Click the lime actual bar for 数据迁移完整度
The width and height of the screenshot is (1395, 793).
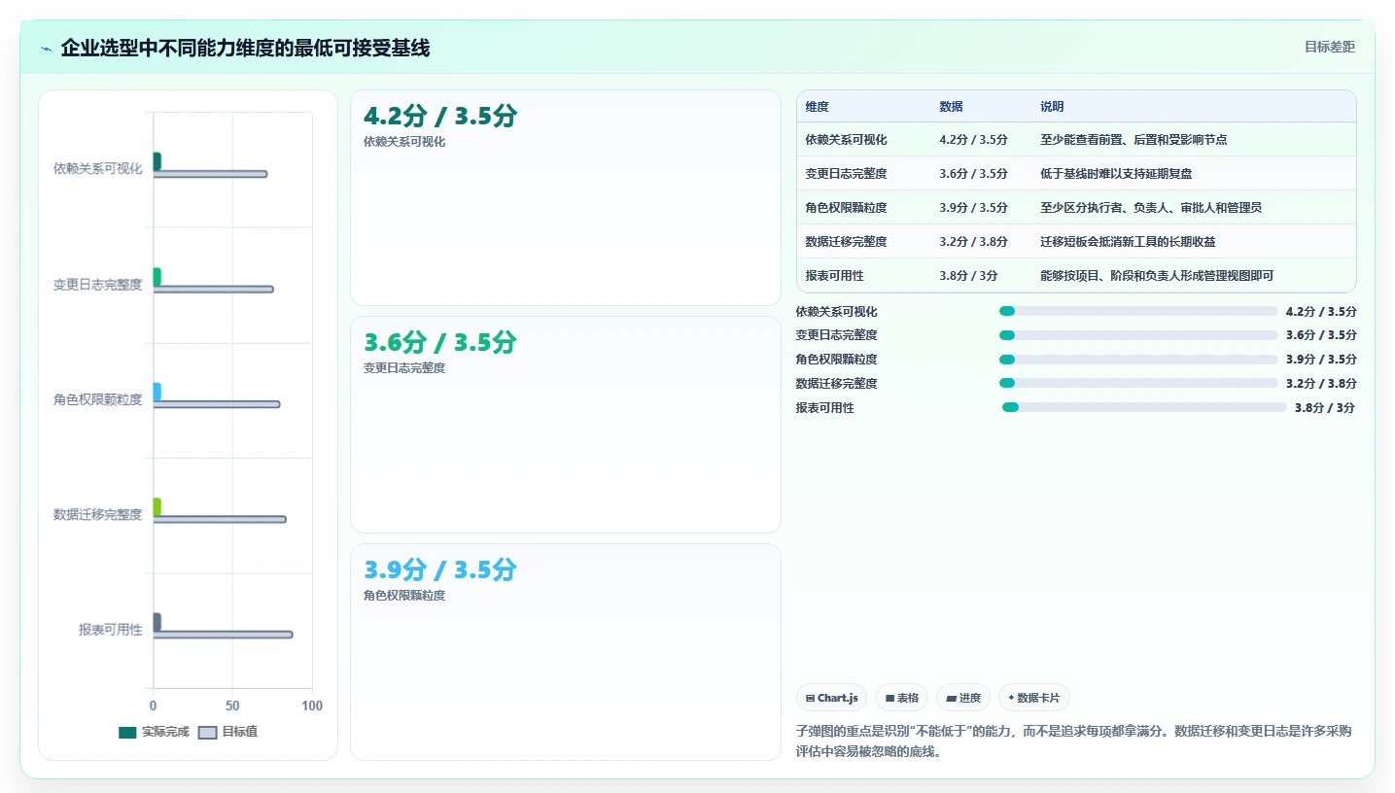pyautogui.click(x=157, y=507)
